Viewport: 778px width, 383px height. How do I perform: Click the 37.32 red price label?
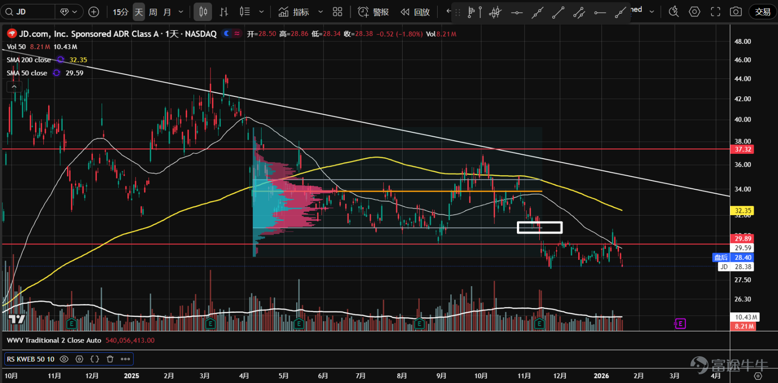(x=743, y=149)
